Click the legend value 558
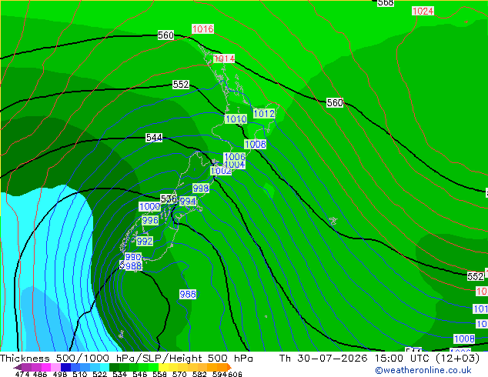Screen dimensions: 488x377 pyautogui.click(x=159, y=374)
